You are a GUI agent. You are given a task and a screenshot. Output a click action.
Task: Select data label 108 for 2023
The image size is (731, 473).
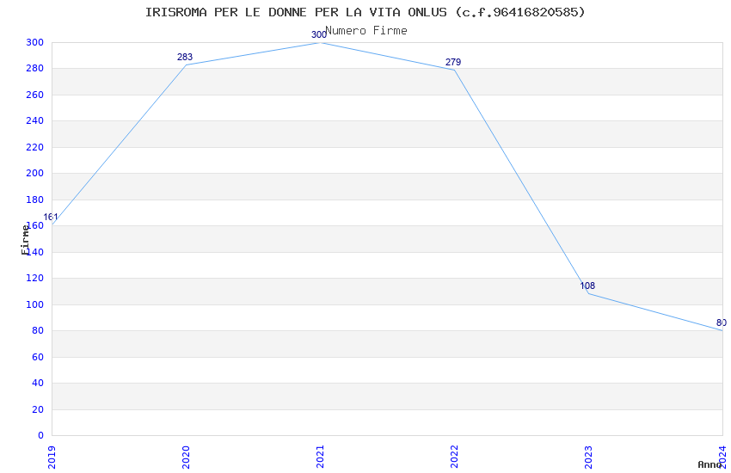click(x=587, y=286)
